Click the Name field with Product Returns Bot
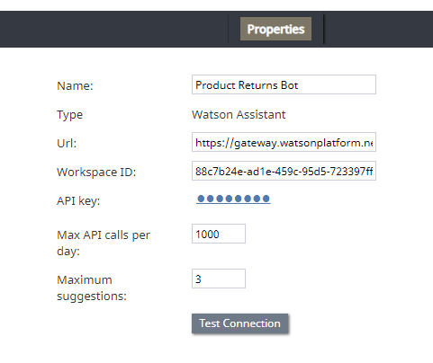433x363 pixels. click(x=284, y=84)
